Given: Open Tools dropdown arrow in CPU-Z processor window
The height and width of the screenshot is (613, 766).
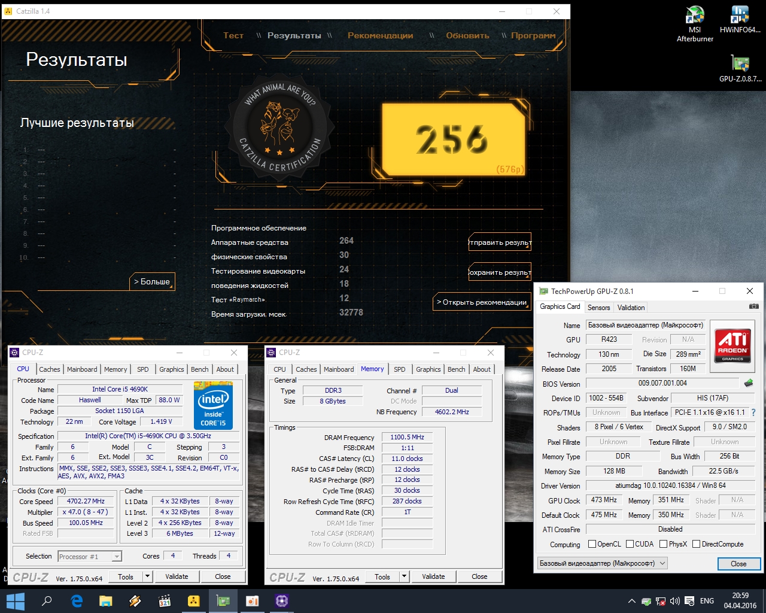Looking at the screenshot, I should [147, 576].
